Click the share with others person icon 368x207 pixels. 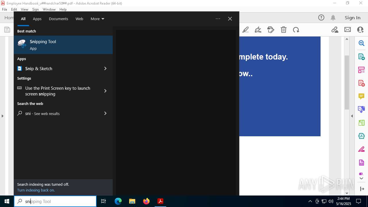360,30
